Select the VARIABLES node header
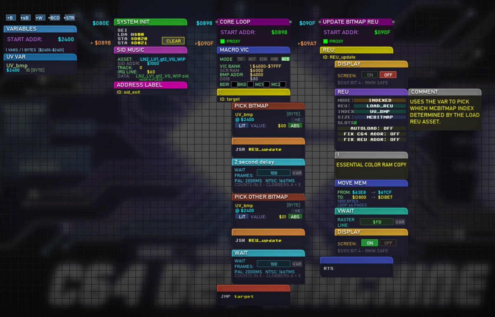The height and width of the screenshot is (317, 495). point(40,29)
